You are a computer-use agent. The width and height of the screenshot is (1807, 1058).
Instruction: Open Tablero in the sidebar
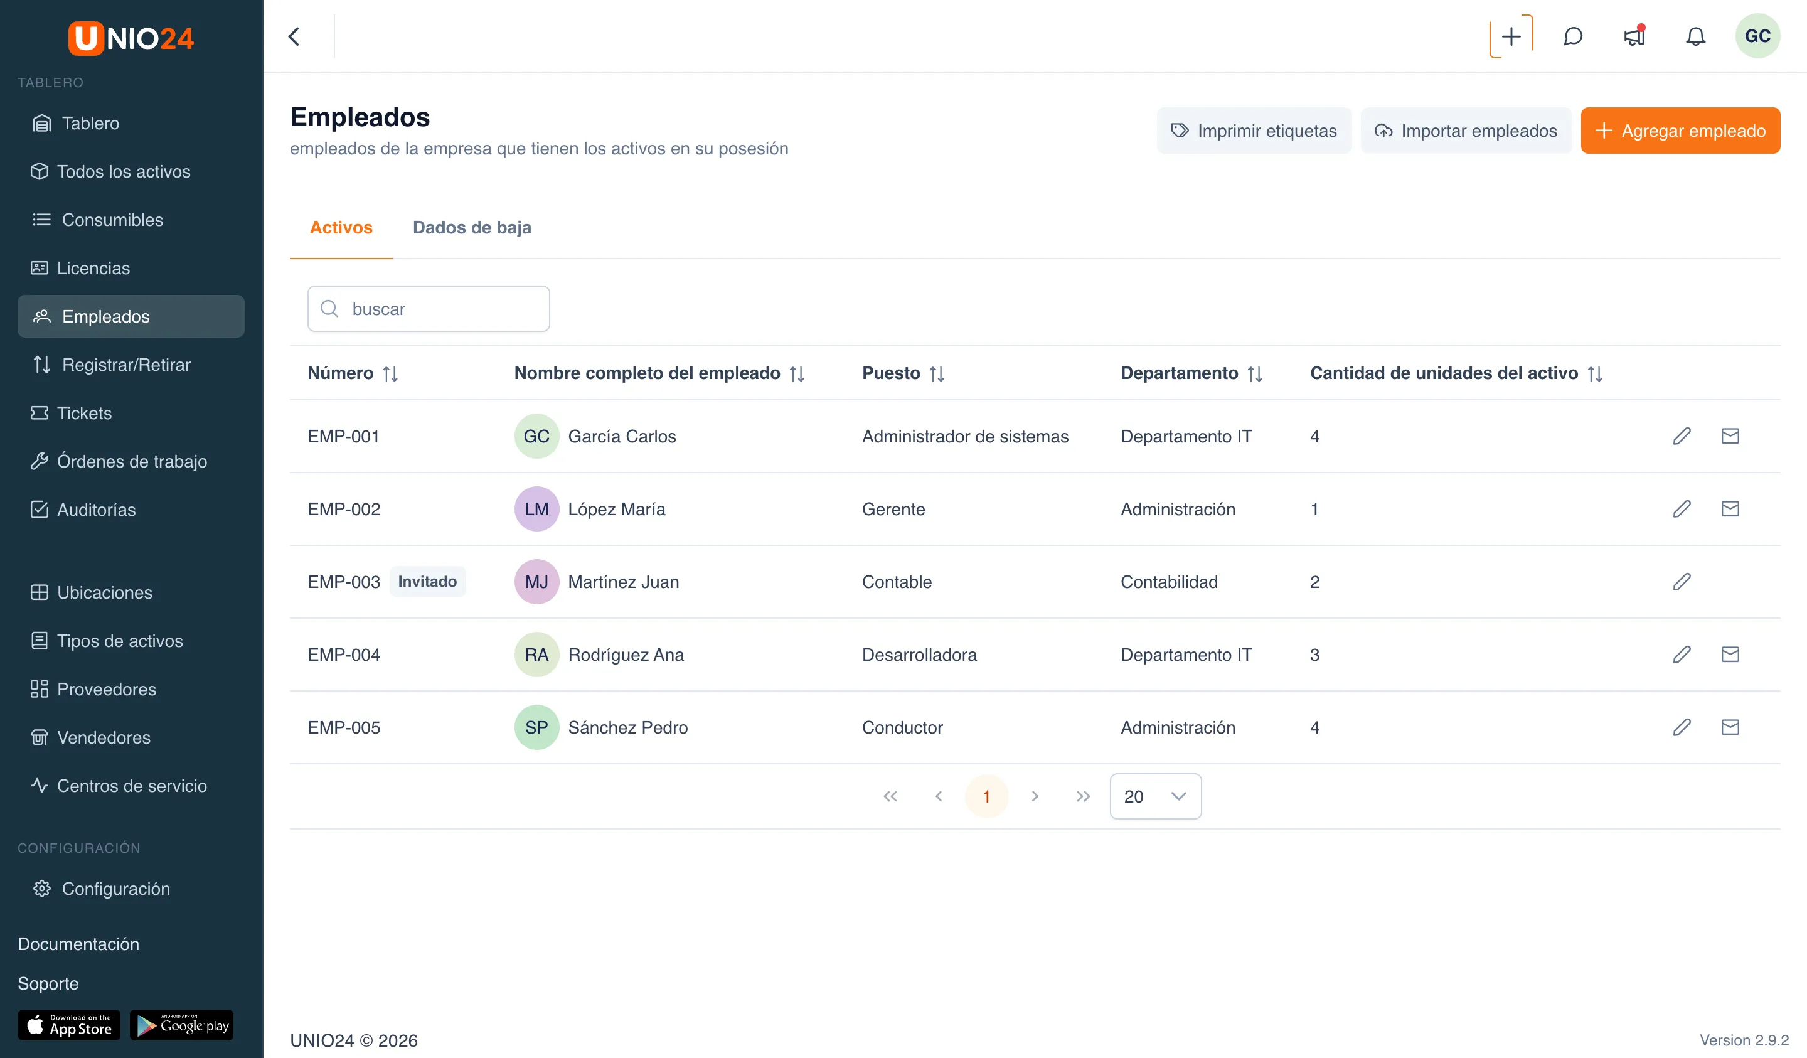coord(131,122)
